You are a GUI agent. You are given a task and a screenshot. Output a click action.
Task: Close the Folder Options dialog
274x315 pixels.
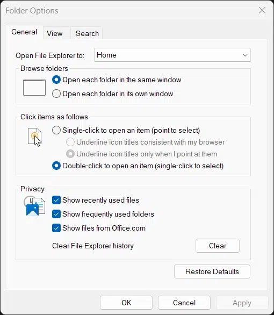click(x=262, y=10)
